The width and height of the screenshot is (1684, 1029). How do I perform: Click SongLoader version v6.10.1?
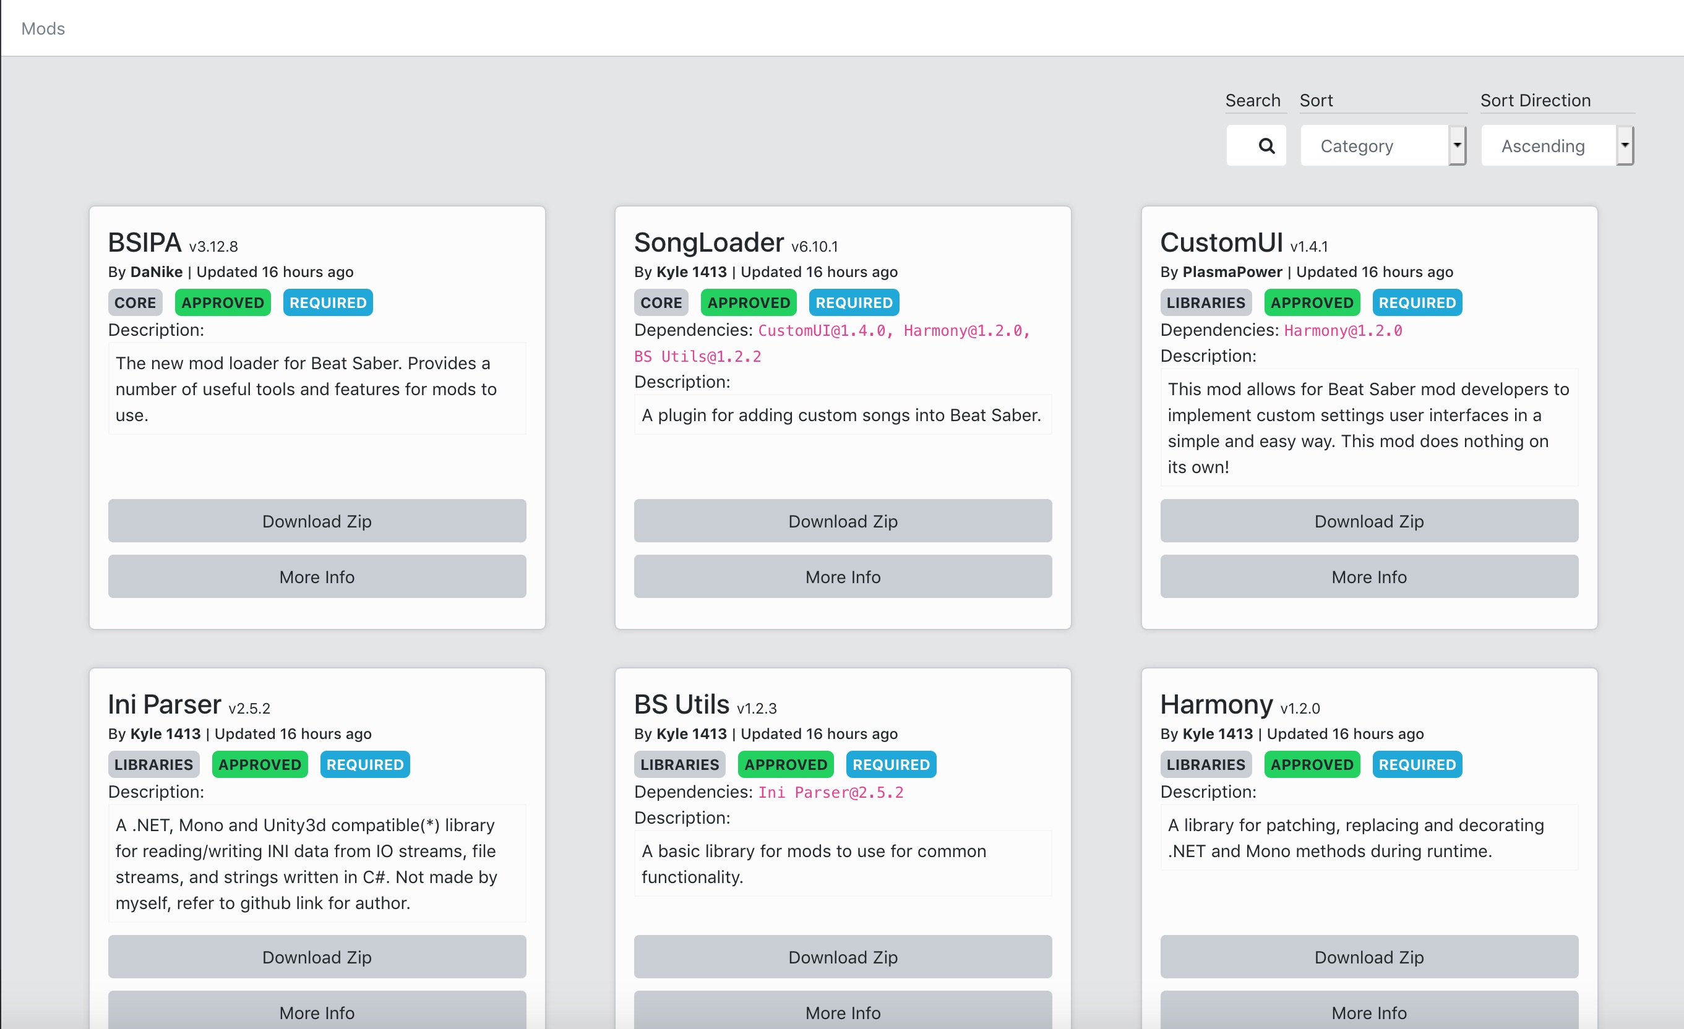[815, 247]
